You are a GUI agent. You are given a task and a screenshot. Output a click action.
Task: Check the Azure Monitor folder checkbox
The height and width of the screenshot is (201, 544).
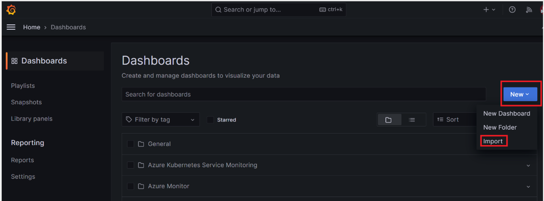coord(130,186)
